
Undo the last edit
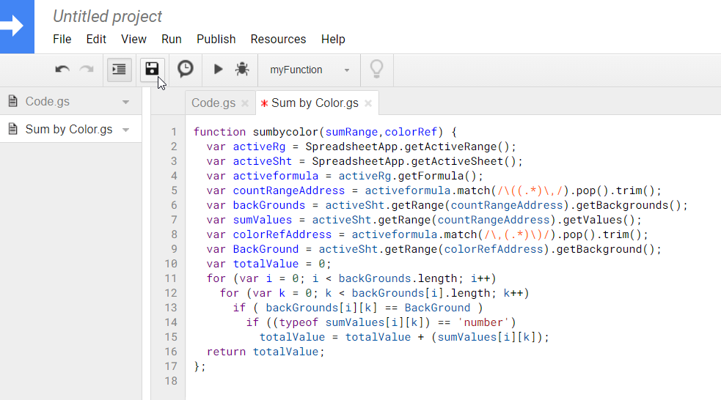(x=62, y=70)
